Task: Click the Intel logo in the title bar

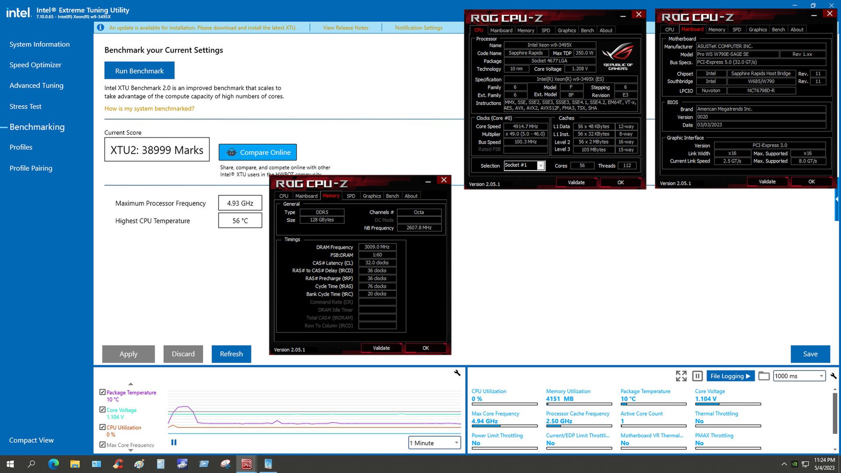Action: (x=18, y=13)
